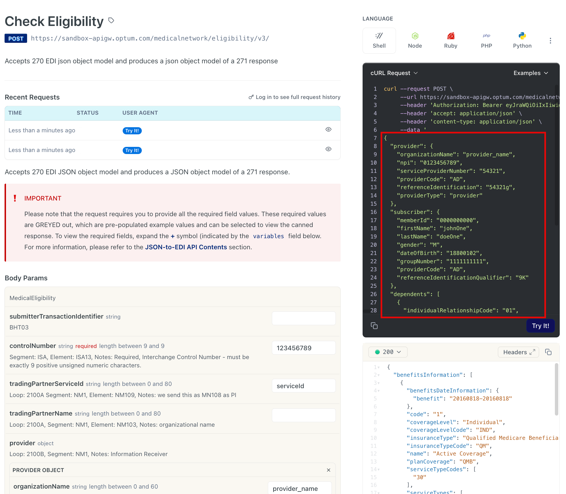566x494 pixels.
Task: Click "planCoverage": "QMB" in response
Action: [x=442, y=461]
